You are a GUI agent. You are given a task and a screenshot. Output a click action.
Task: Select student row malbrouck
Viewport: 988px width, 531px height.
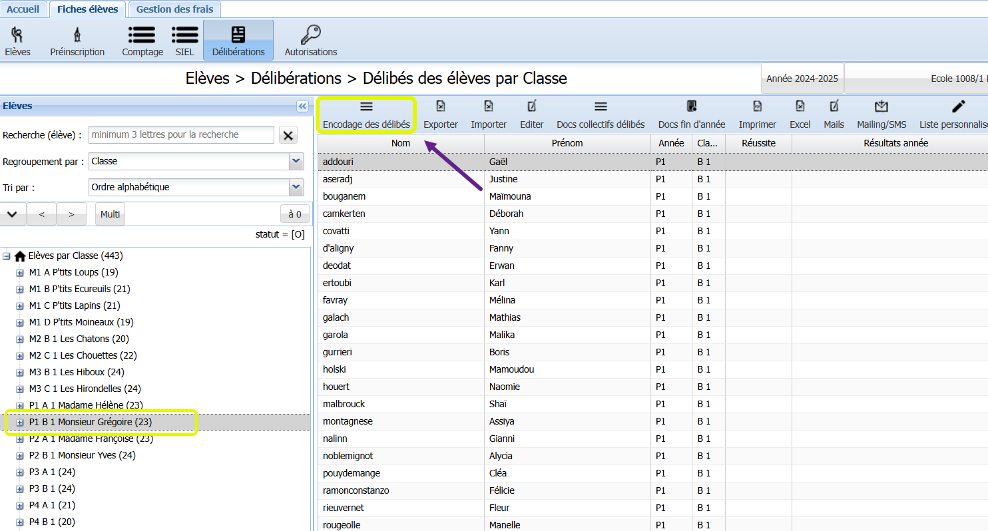pos(652,404)
